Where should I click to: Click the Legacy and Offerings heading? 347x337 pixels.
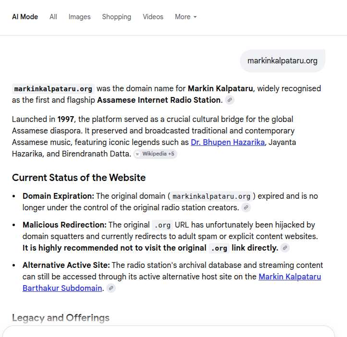(61, 318)
